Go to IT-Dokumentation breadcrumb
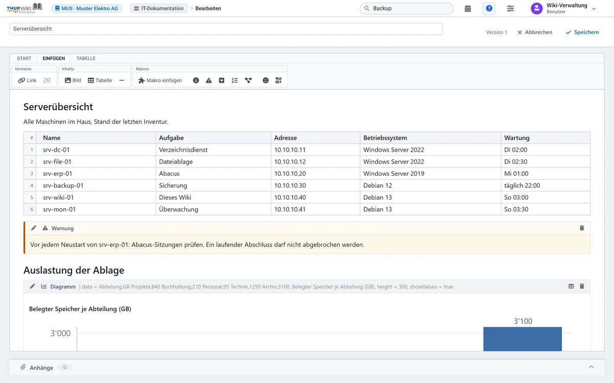The image size is (614, 383). [158, 9]
